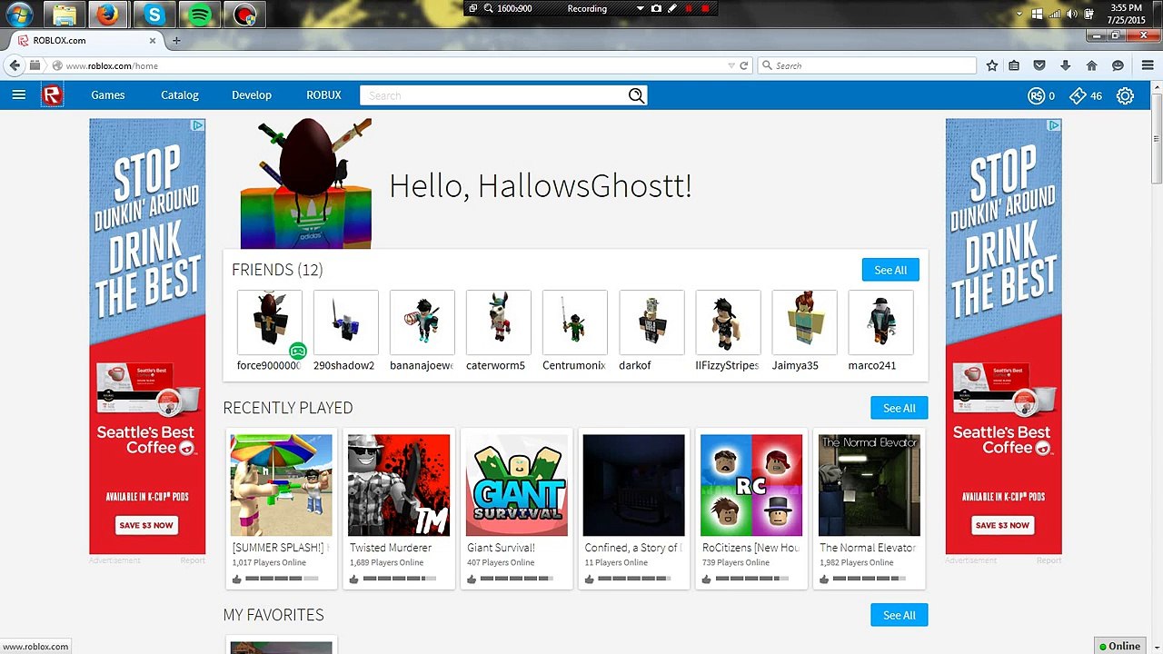Select the recorder pencil draw tool
The width and height of the screenshot is (1163, 654).
(x=672, y=8)
